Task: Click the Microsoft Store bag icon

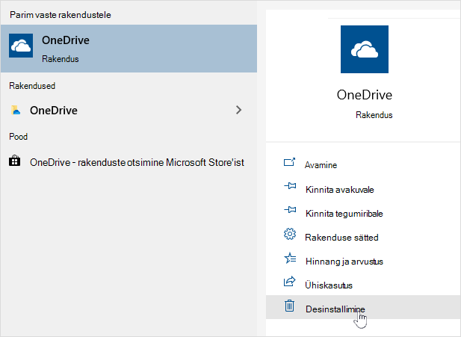Action: pyautogui.click(x=15, y=161)
